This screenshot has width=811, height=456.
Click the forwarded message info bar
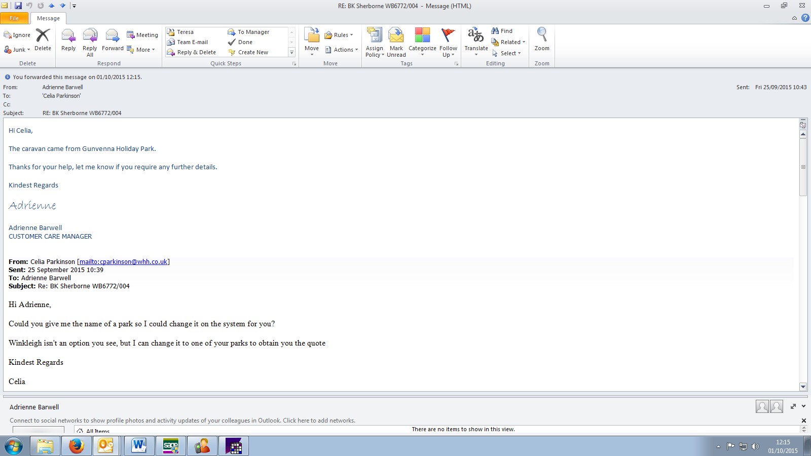click(73, 77)
